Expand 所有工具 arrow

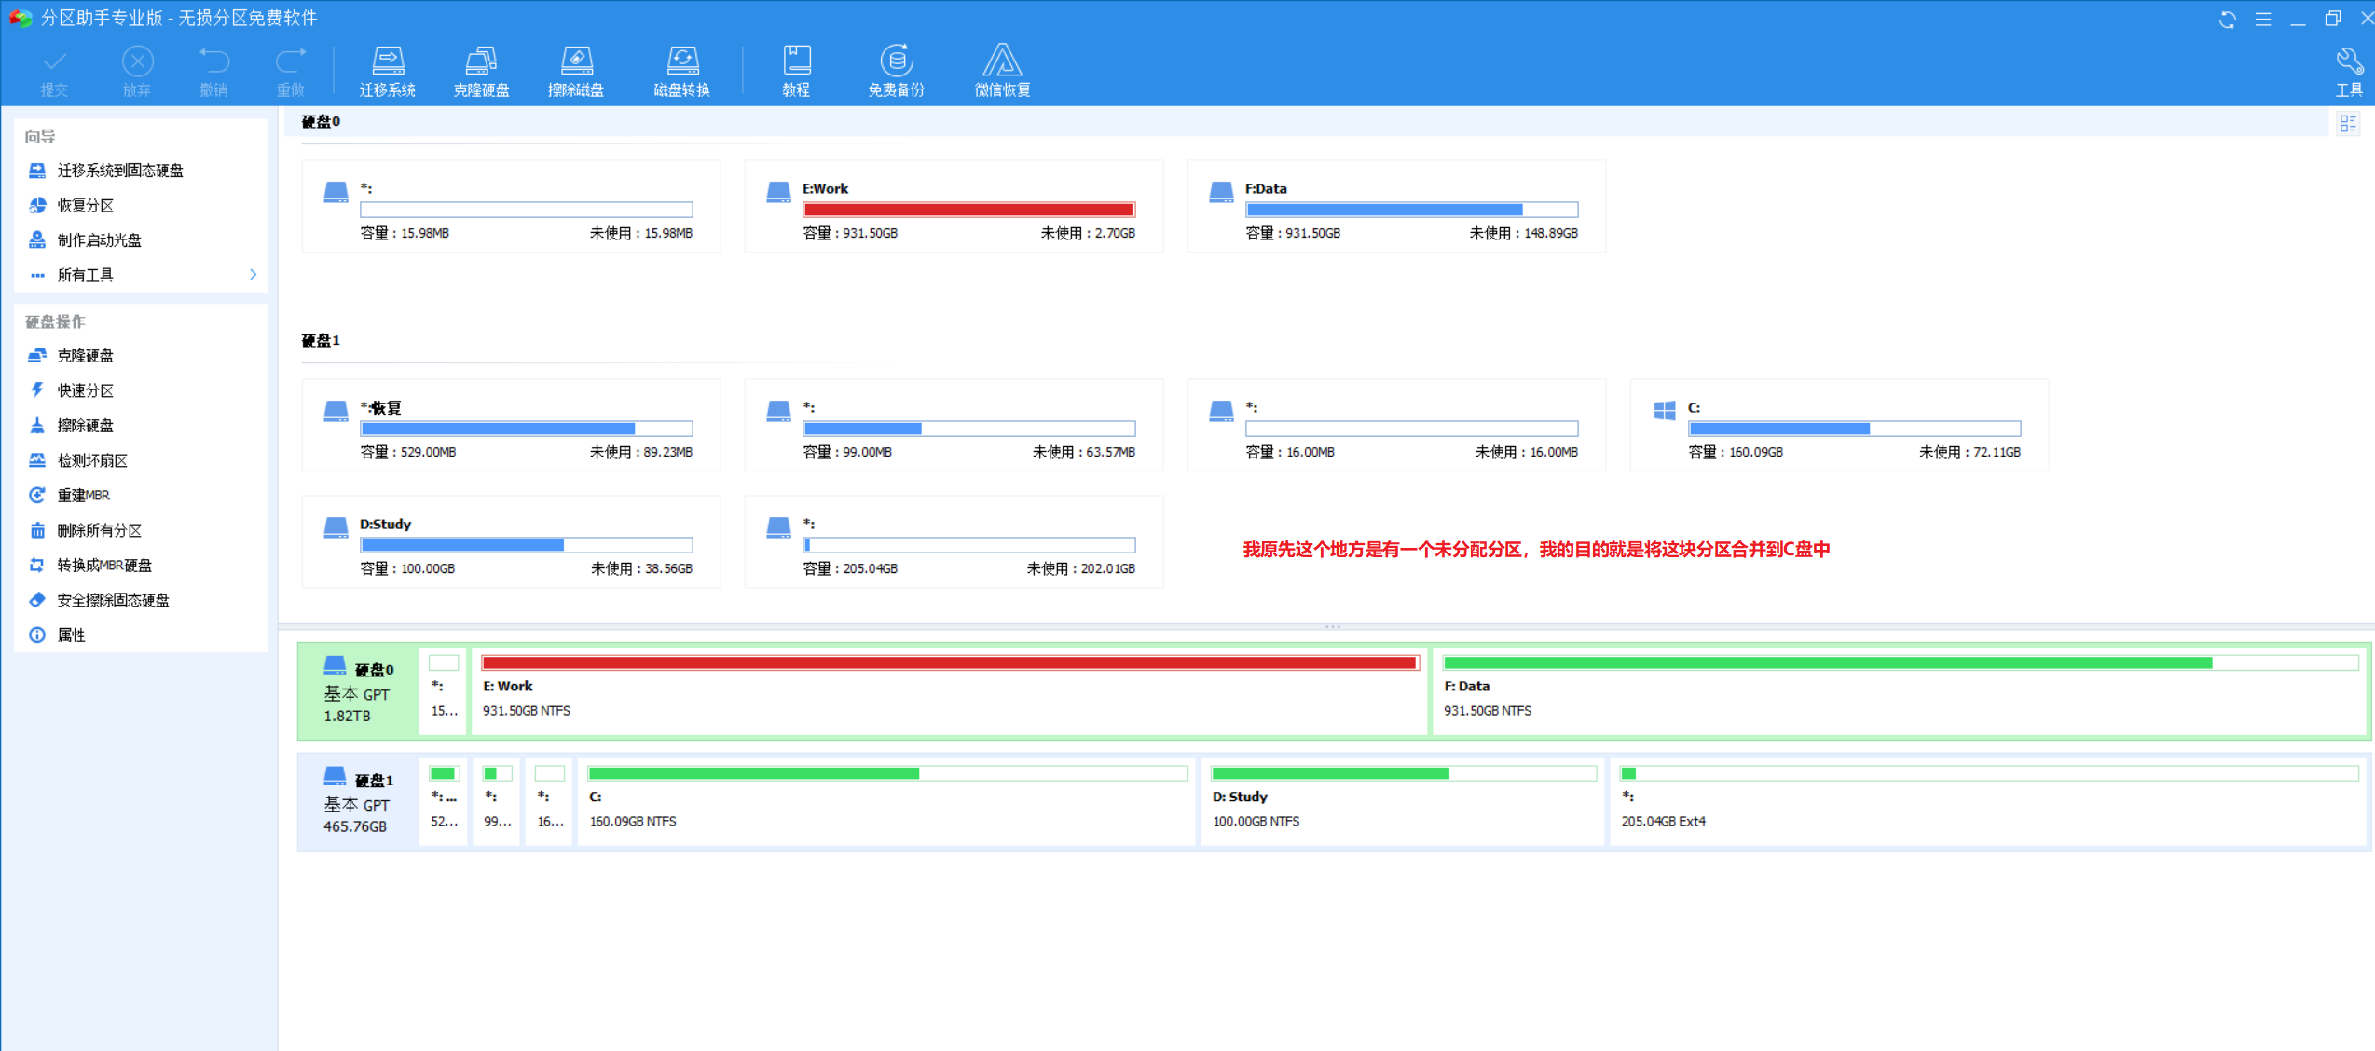pyautogui.click(x=253, y=275)
